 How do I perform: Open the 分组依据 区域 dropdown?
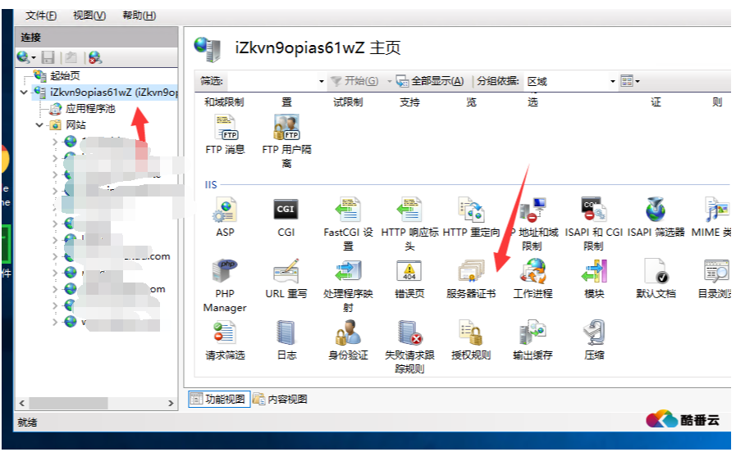(612, 82)
